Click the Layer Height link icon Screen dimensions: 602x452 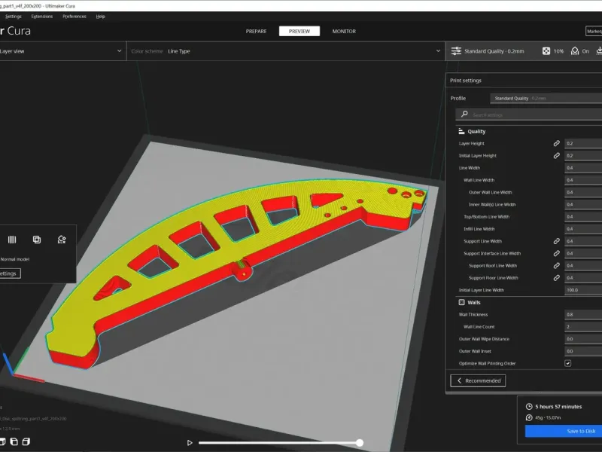pyautogui.click(x=556, y=143)
